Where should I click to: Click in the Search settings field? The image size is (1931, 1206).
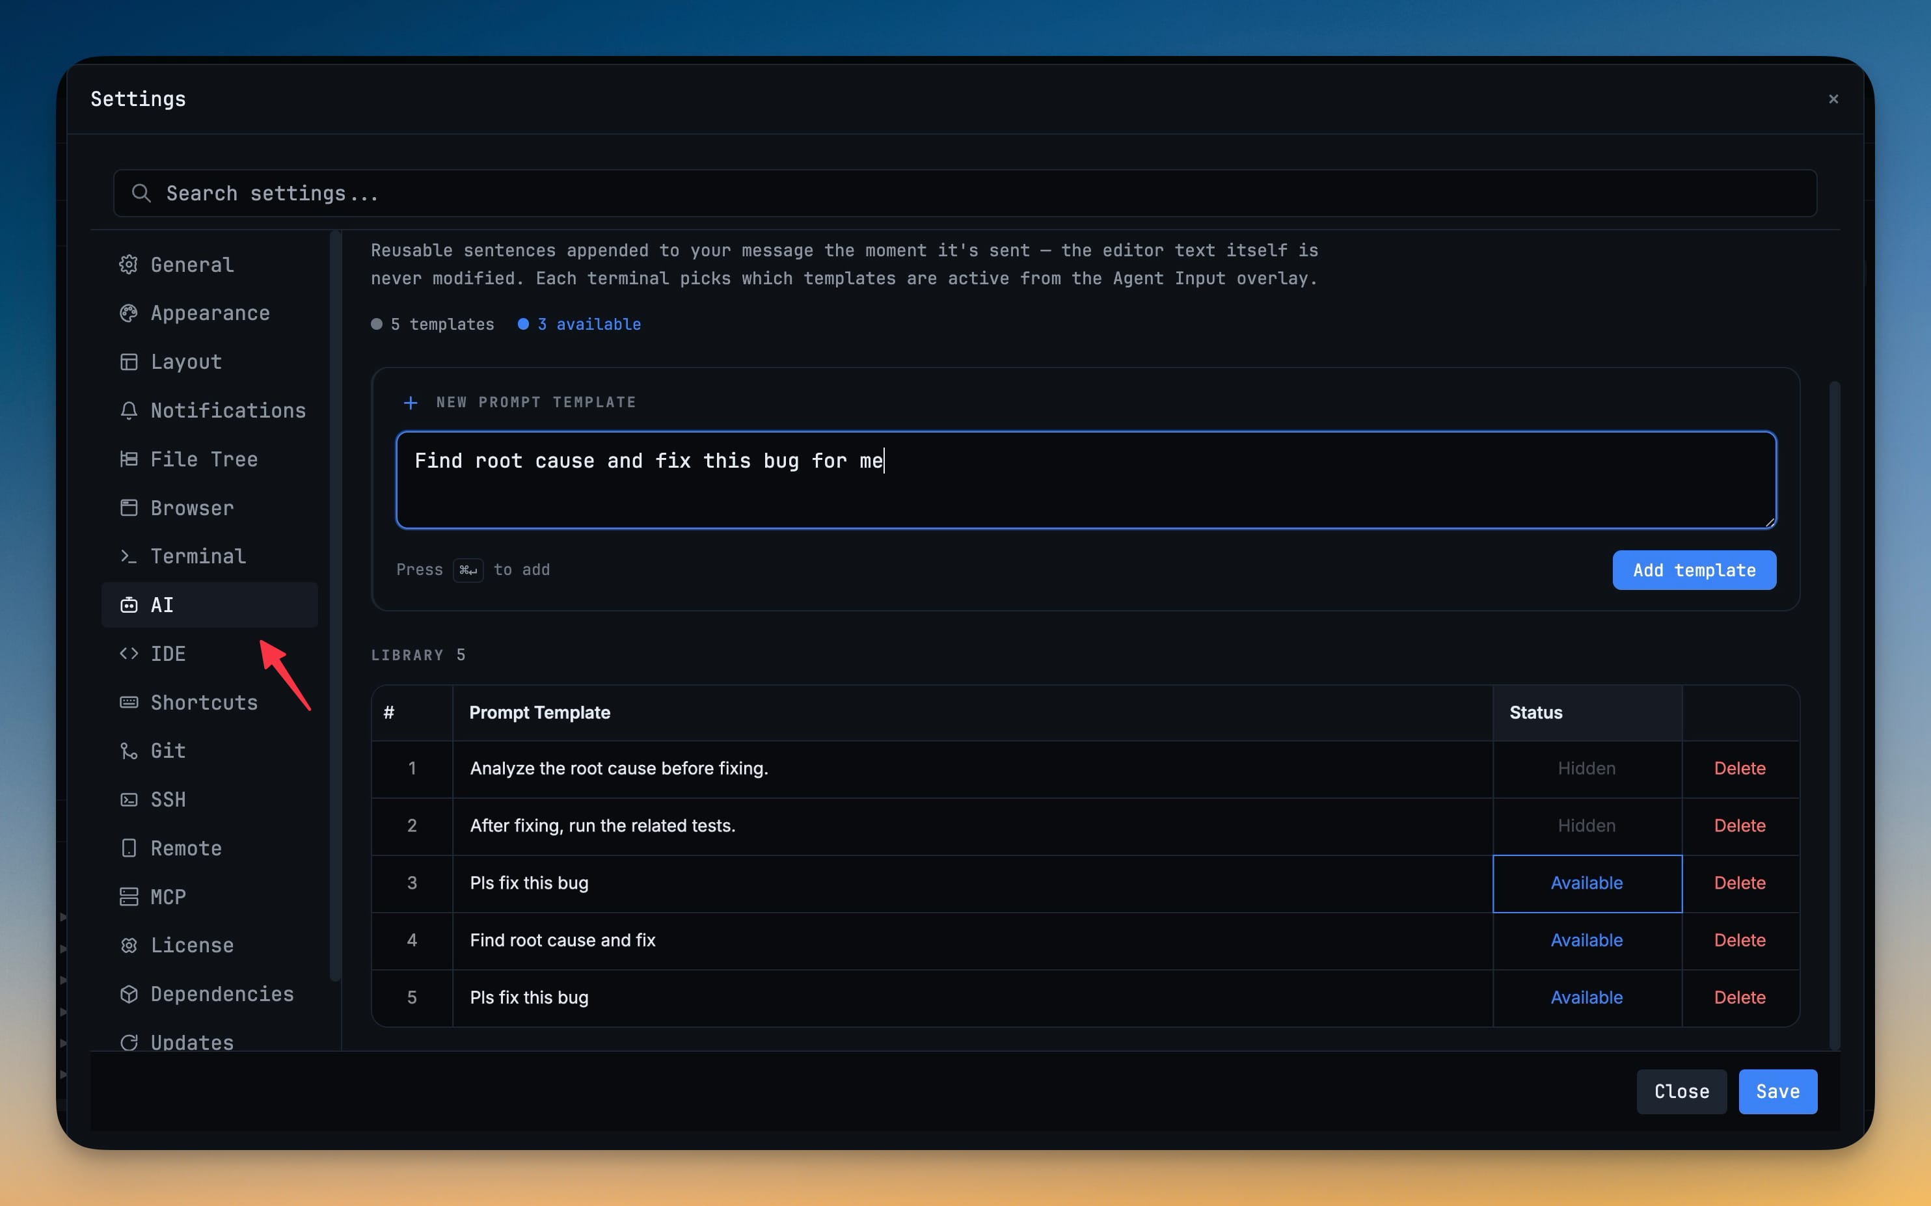[x=965, y=193]
